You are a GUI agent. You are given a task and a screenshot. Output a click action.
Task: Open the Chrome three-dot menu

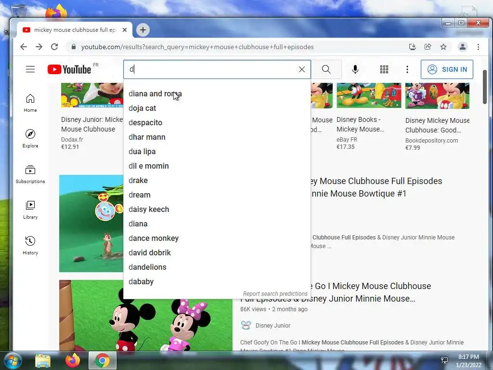(x=478, y=47)
